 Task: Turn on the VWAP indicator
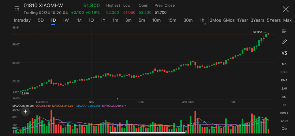point(284,113)
